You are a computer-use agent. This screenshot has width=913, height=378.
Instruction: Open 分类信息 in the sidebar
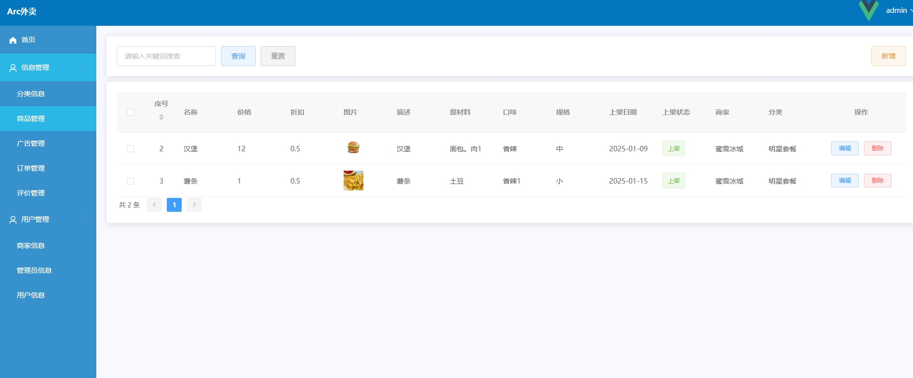[48, 94]
